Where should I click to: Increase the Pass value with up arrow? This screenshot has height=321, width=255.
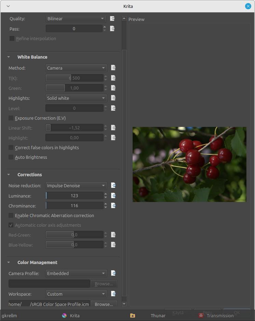pos(105,27)
